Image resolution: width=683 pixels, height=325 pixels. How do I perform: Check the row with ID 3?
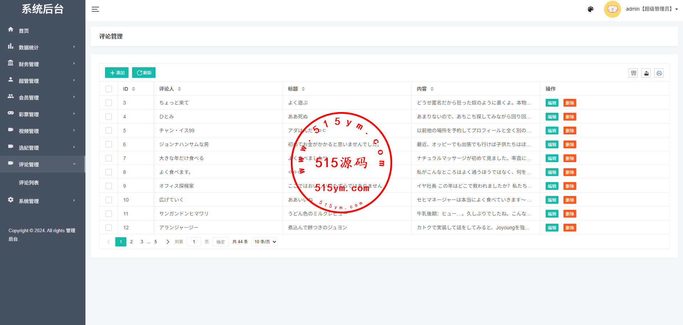[x=109, y=103]
